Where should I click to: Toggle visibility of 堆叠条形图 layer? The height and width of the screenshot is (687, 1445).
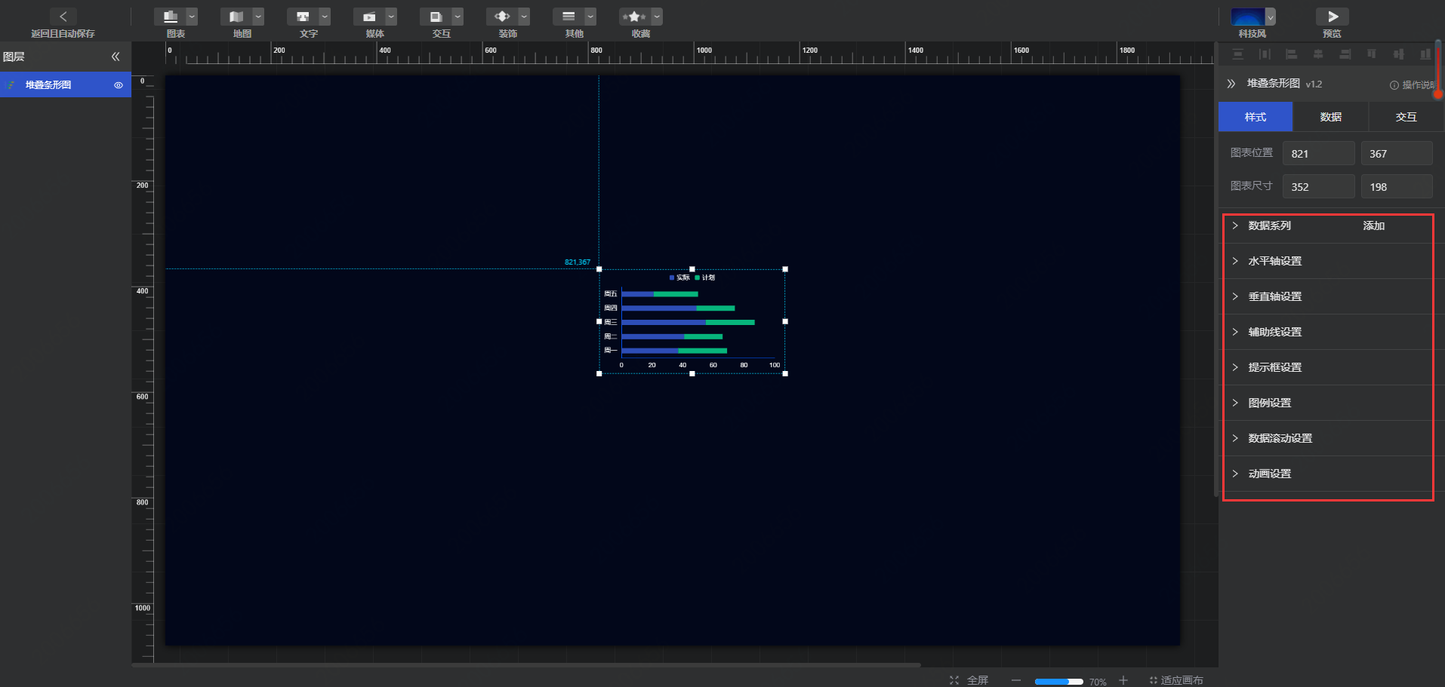pyautogui.click(x=119, y=85)
